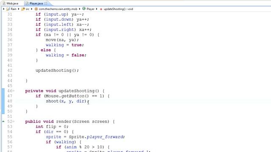Click line number 42 in the gutter

pyautogui.click(x=10, y=71)
